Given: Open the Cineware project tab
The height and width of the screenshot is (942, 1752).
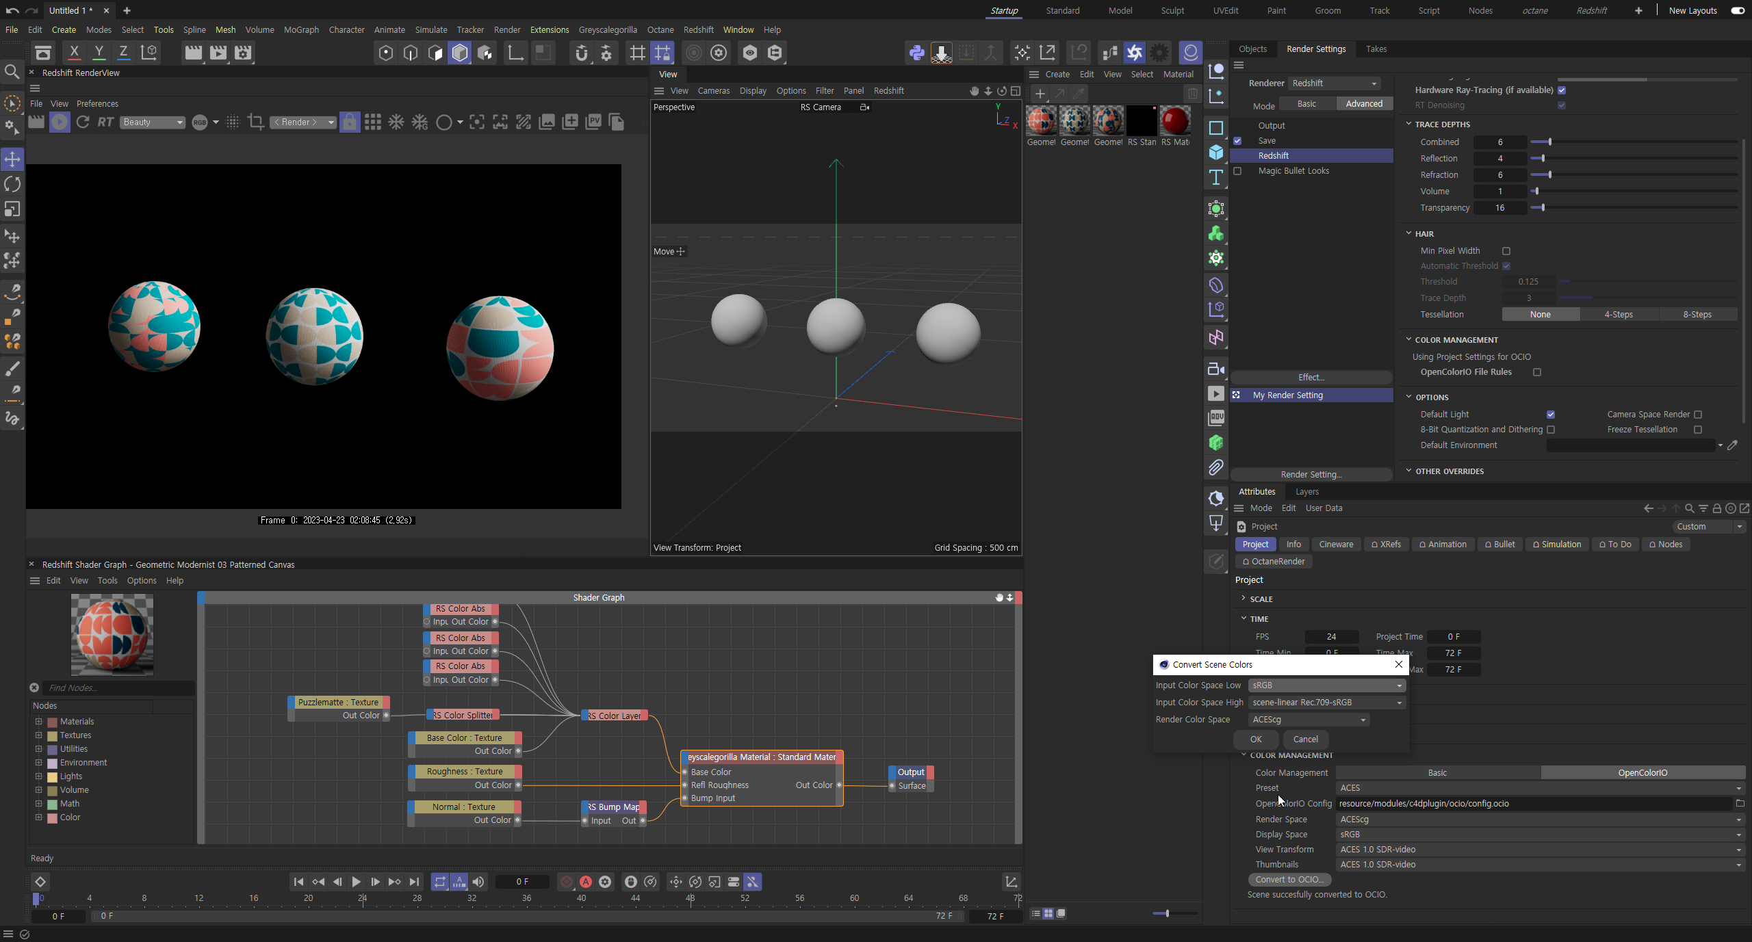Looking at the screenshot, I should click(1336, 545).
